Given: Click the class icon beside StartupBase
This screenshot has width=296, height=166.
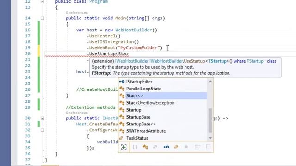Looking at the screenshot, I should [x=122, y=117].
